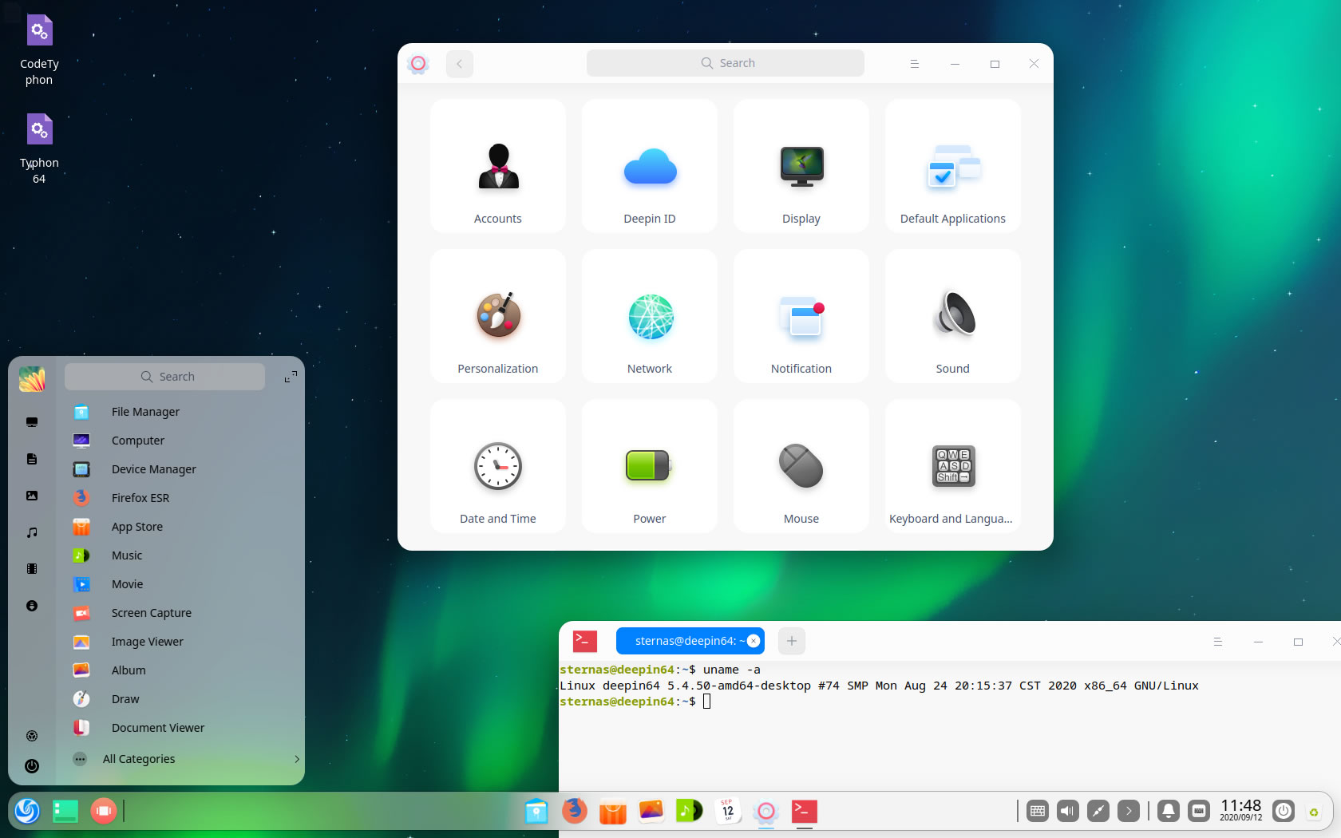Click launcher sidebar documents icon

pyautogui.click(x=32, y=459)
